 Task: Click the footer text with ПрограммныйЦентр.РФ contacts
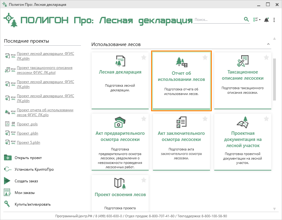141,216
